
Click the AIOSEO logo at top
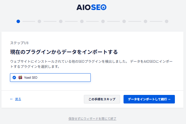[91, 7]
